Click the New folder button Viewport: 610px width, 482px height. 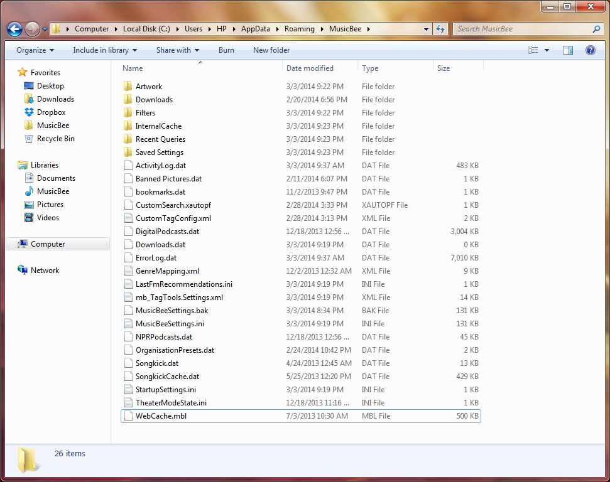click(271, 50)
